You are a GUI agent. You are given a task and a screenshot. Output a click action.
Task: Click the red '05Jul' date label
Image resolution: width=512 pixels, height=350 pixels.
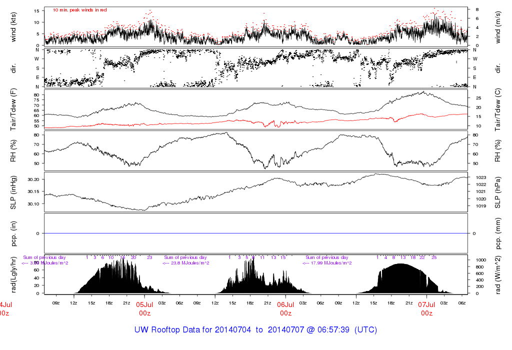[x=144, y=304]
